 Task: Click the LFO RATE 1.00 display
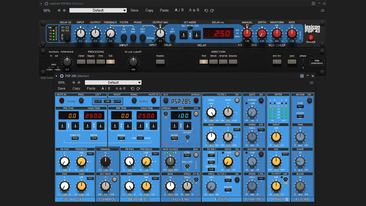181,116
